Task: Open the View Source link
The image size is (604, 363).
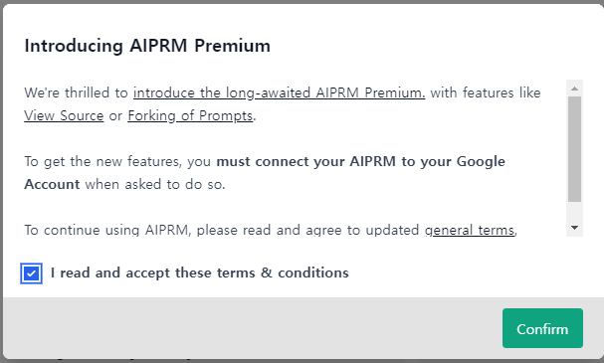Action: [64, 115]
